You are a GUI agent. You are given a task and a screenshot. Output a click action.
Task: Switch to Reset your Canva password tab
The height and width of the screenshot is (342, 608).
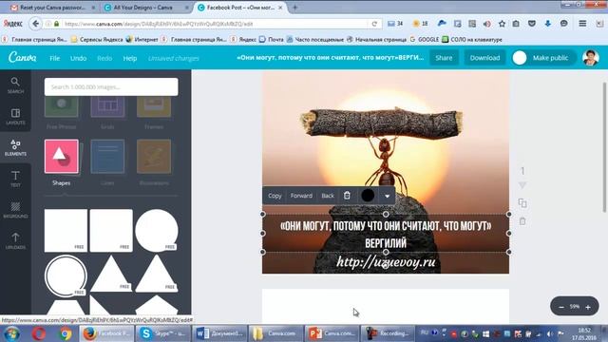pos(53,8)
